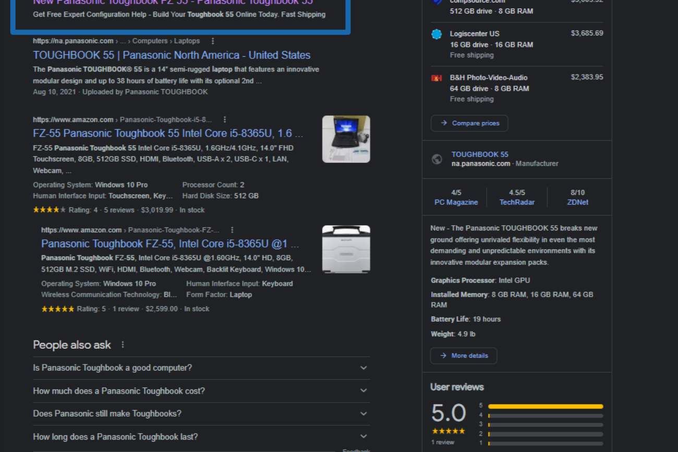Click the B&H Photo-Video-Audio logo icon
678x452 pixels.
click(x=437, y=78)
